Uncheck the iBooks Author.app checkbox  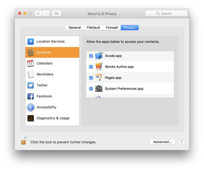coord(91,67)
